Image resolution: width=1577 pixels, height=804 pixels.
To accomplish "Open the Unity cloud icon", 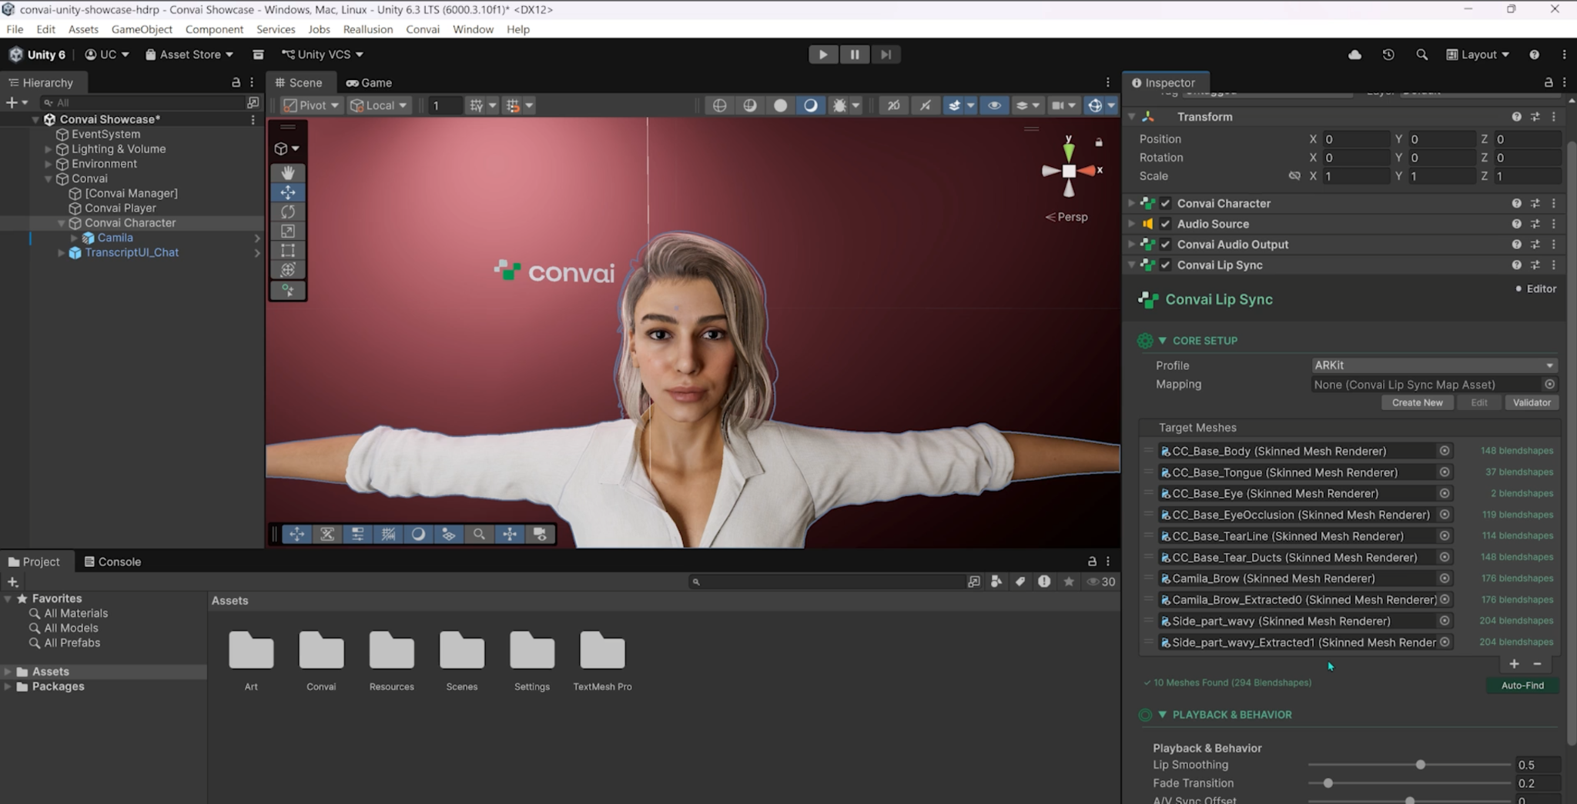I will click(x=1354, y=55).
